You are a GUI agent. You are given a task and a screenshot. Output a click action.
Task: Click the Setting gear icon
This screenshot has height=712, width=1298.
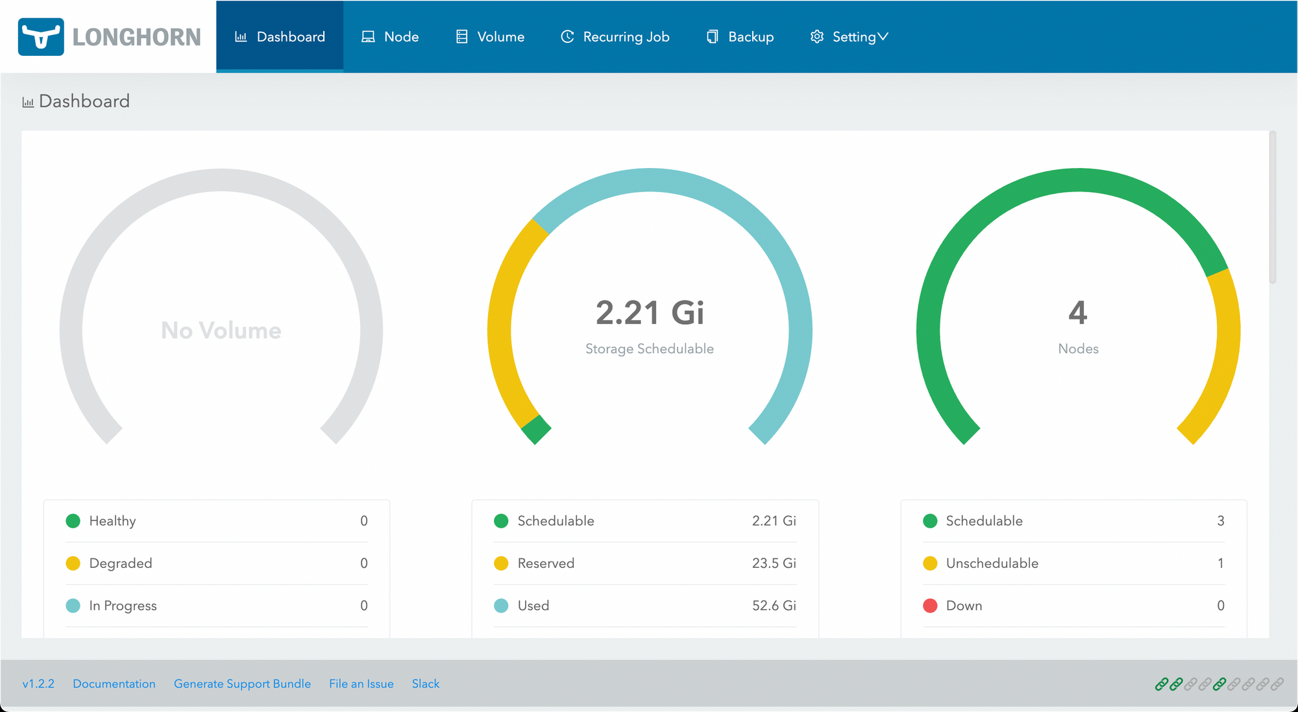click(816, 37)
